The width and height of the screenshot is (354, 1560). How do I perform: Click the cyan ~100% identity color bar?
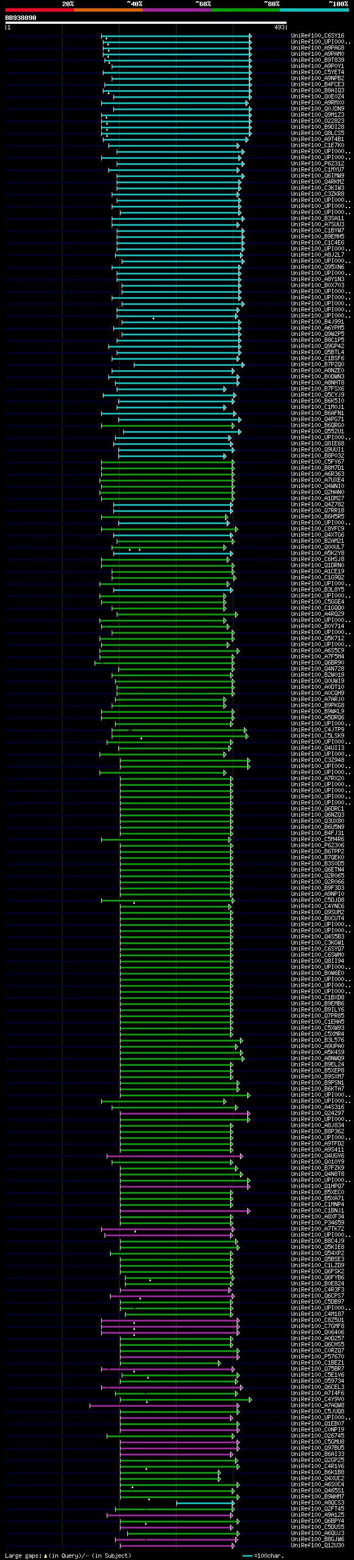314,11
